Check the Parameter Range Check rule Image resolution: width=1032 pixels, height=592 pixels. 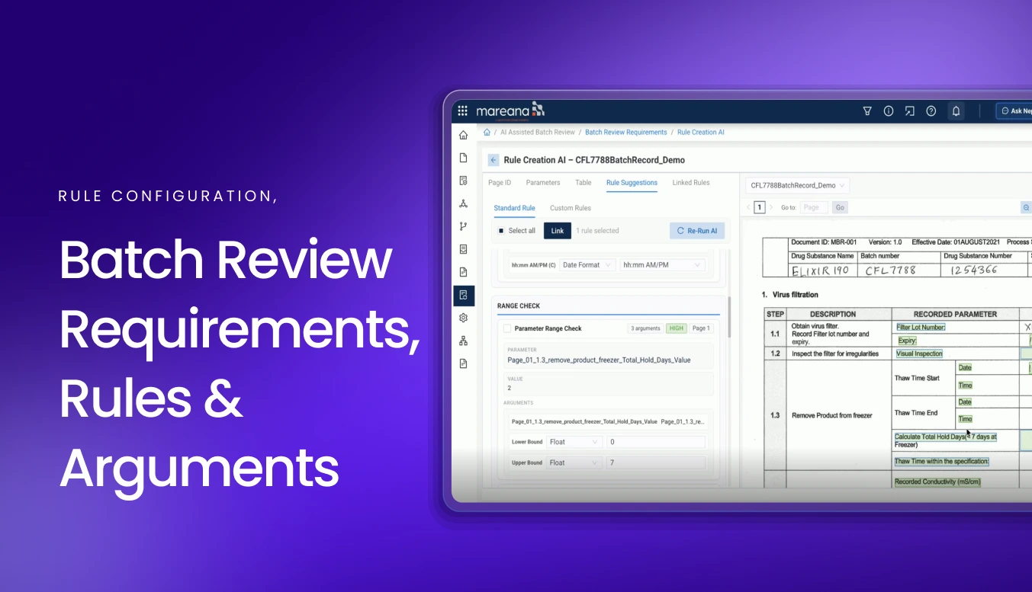507,328
